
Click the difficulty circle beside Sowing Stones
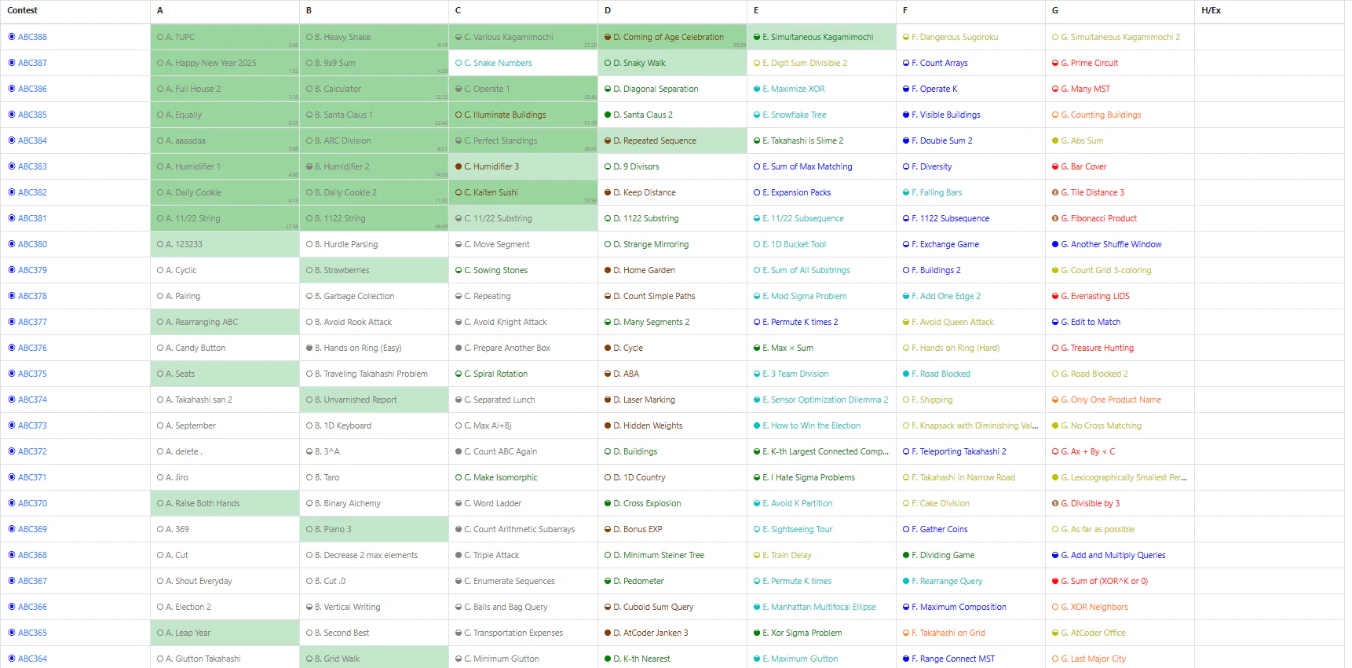[459, 270]
